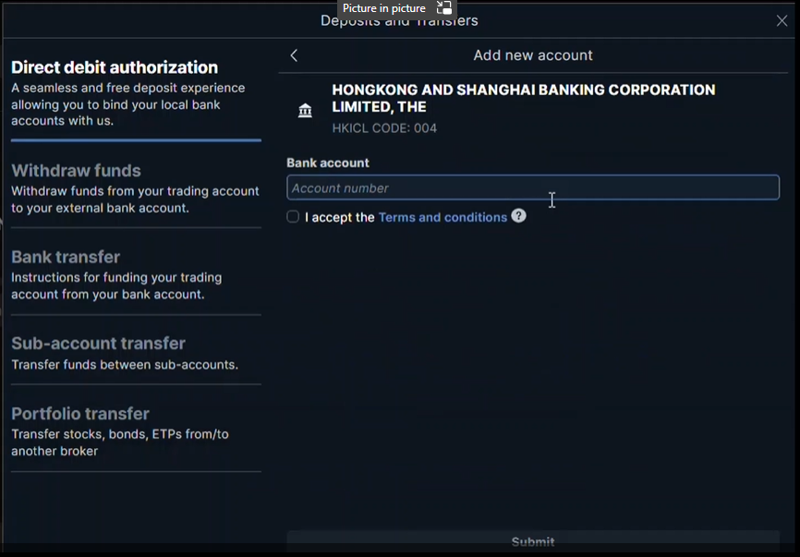Switch to Bank transfer section
Screen dimensions: 800x557
[x=136, y=275]
